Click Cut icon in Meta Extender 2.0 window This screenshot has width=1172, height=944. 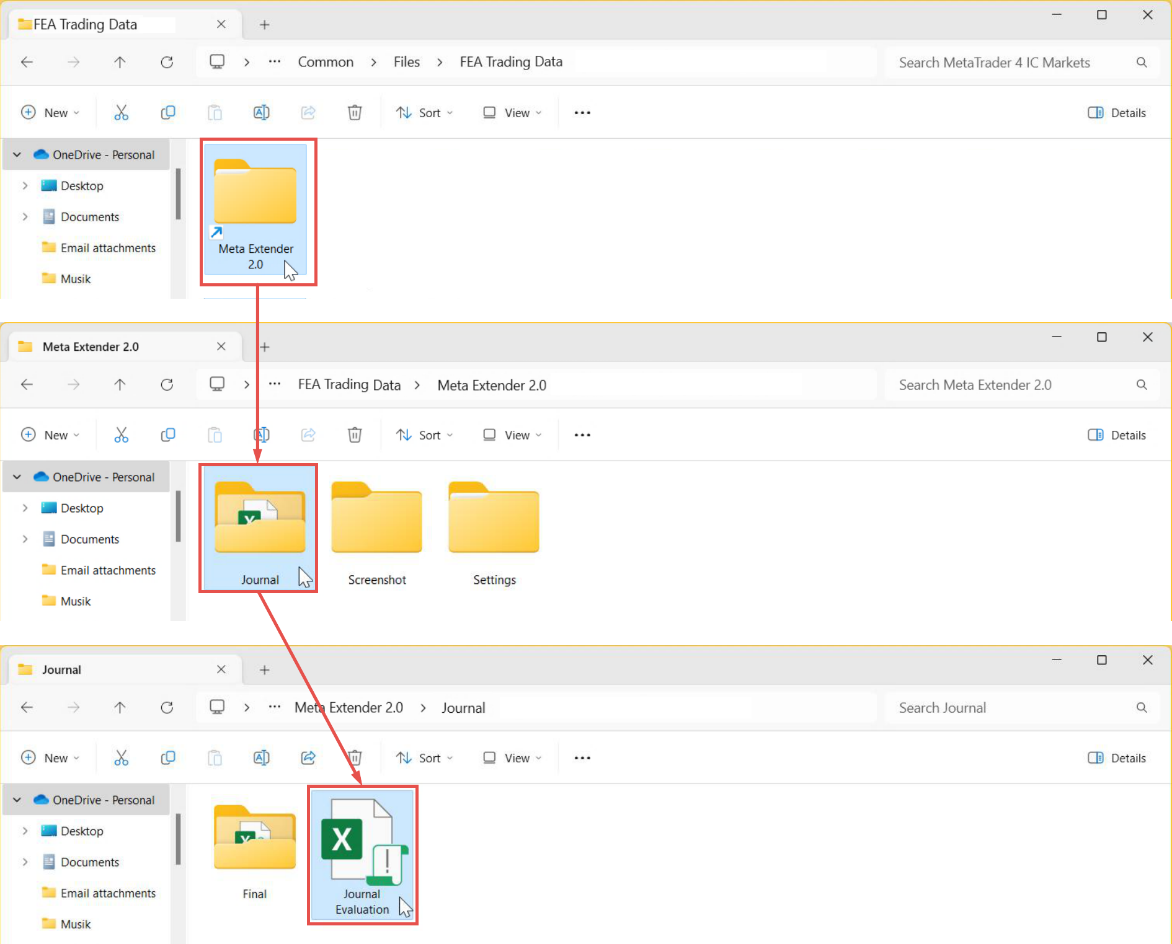(122, 435)
